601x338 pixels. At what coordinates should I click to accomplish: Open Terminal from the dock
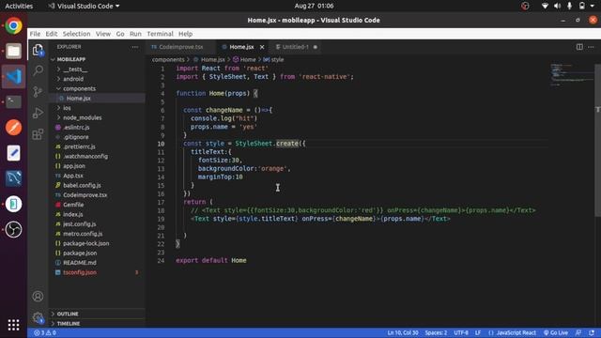pyautogui.click(x=13, y=102)
